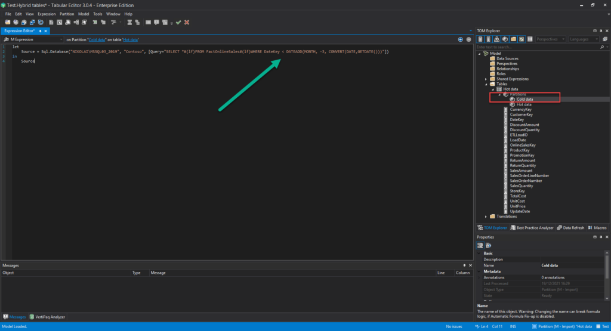The width and height of the screenshot is (611, 331).
Task: Toggle categorized view in Properties panel
Action: pos(480,245)
